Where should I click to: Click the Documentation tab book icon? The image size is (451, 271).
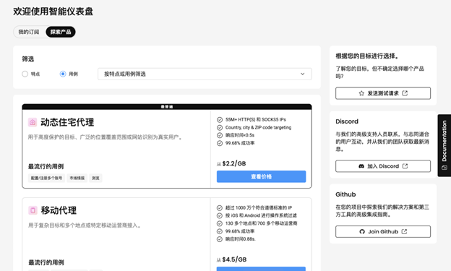click(444, 168)
